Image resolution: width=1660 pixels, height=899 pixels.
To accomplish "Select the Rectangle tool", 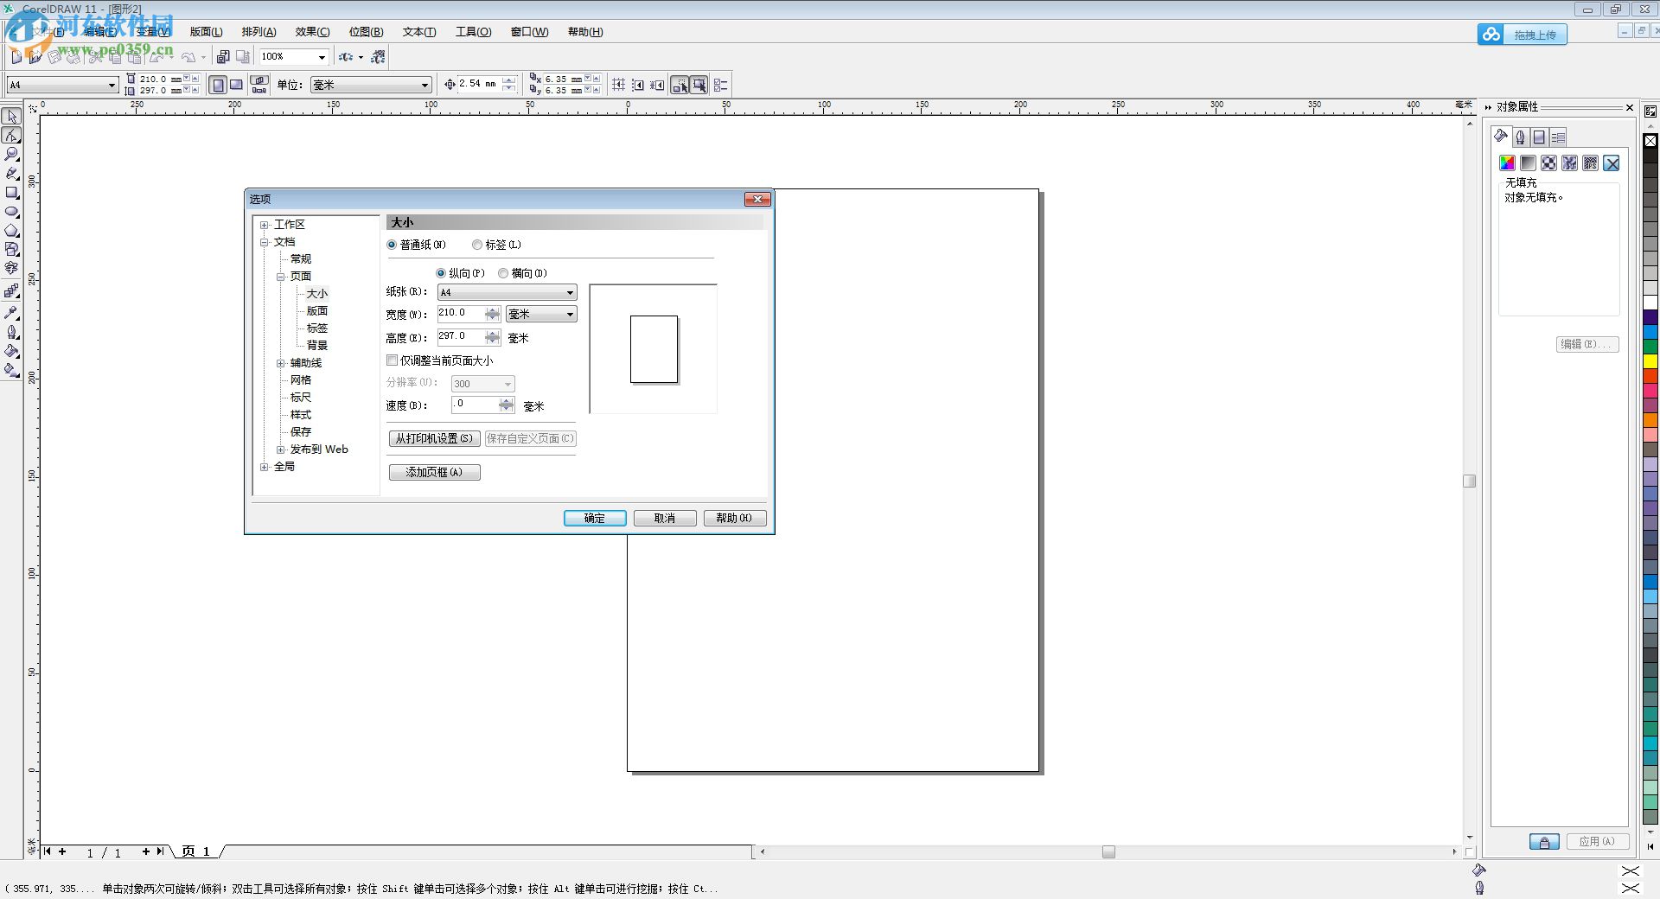I will (x=12, y=192).
